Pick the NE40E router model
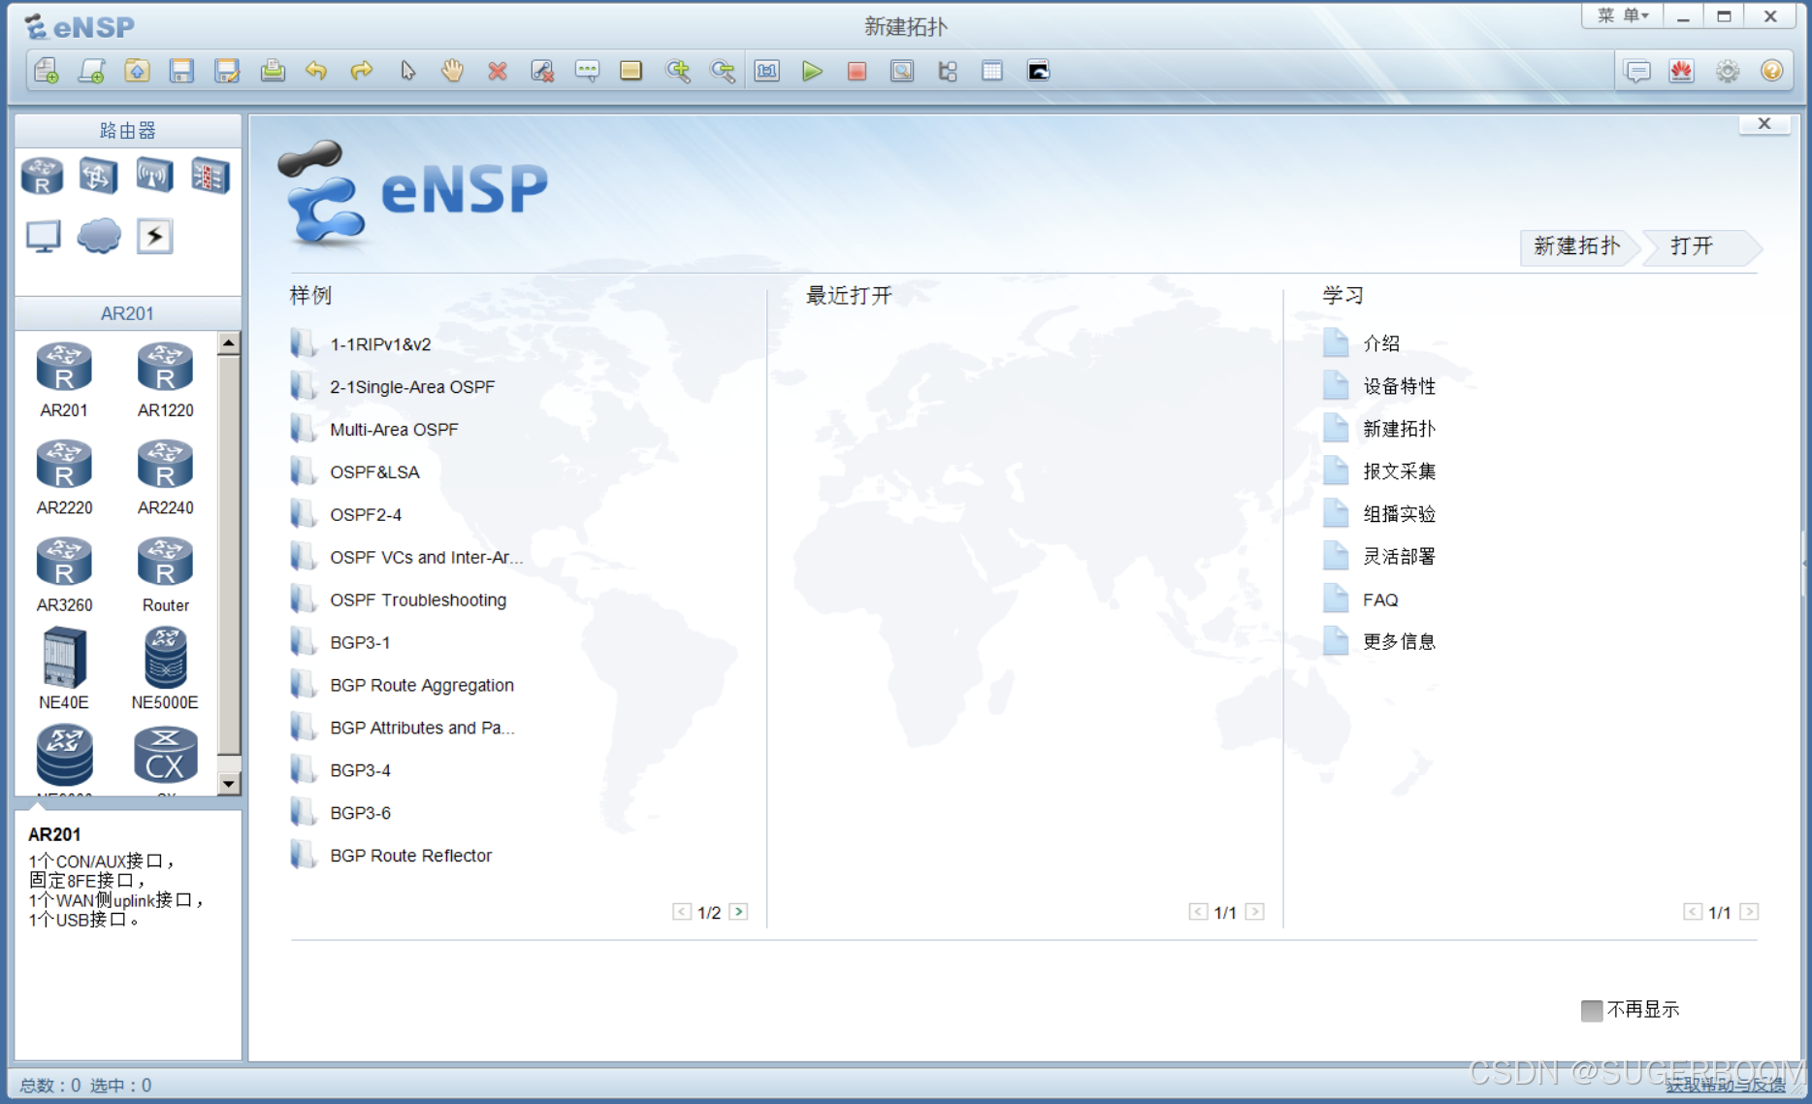1812x1104 pixels. coord(64,669)
